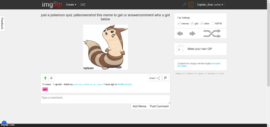Toggle the gifs checkbox
Viewport: 270px width, 127px height.
pyautogui.click(x=192, y=23)
